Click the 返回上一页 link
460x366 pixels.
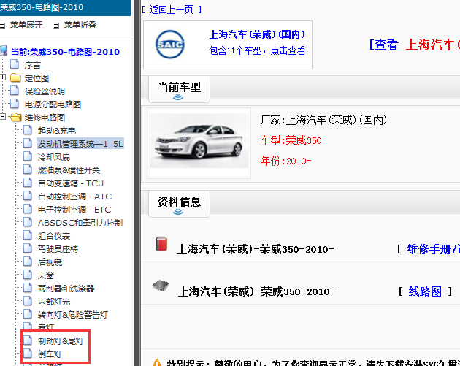(172, 10)
